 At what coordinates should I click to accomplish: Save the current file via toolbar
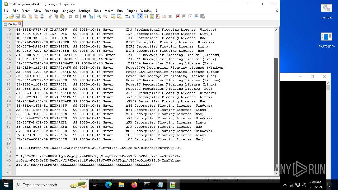pos(18,16)
